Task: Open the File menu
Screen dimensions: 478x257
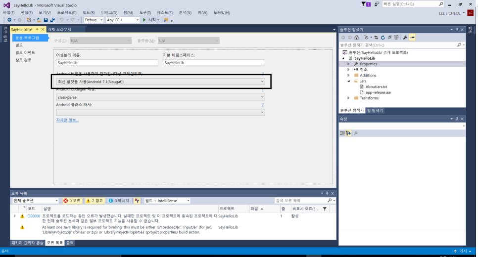Action: click(8, 13)
